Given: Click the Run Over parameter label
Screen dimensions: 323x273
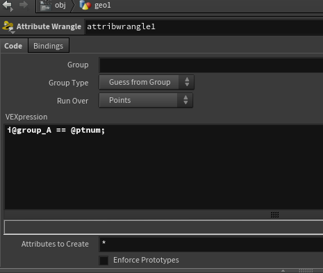Looking at the screenshot, I should tap(73, 101).
